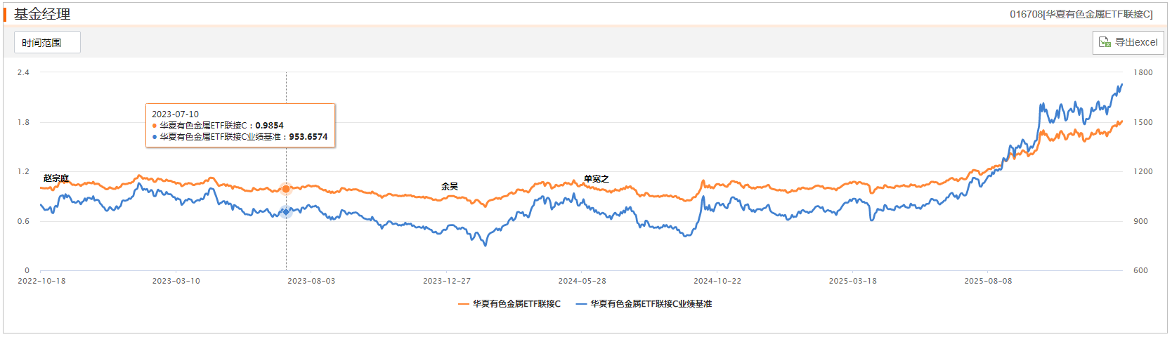
Task: Click the fund manager label 单宽之
Action: click(x=597, y=179)
